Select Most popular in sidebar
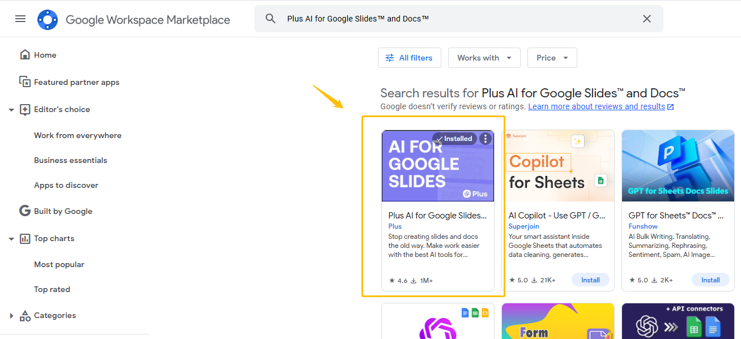Viewport: 741px width, 339px height. (x=59, y=264)
